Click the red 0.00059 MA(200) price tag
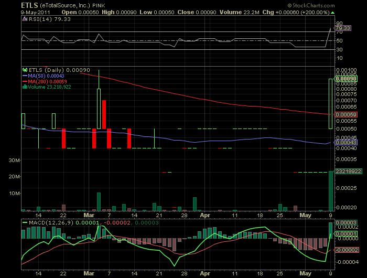 click(x=346, y=114)
